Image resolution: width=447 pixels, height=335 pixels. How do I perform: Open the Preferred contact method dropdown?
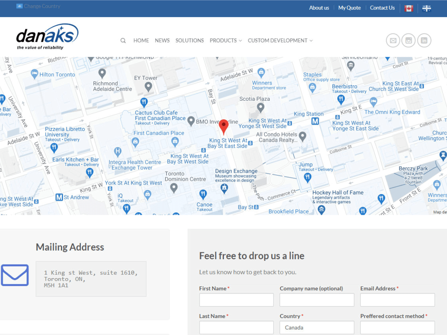pyautogui.click(x=397, y=327)
